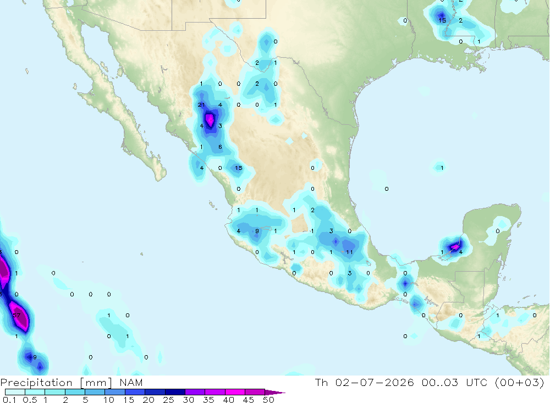550x403 pixels.
Task: Click the legend swatch between 45 and 50
Action: (255, 392)
